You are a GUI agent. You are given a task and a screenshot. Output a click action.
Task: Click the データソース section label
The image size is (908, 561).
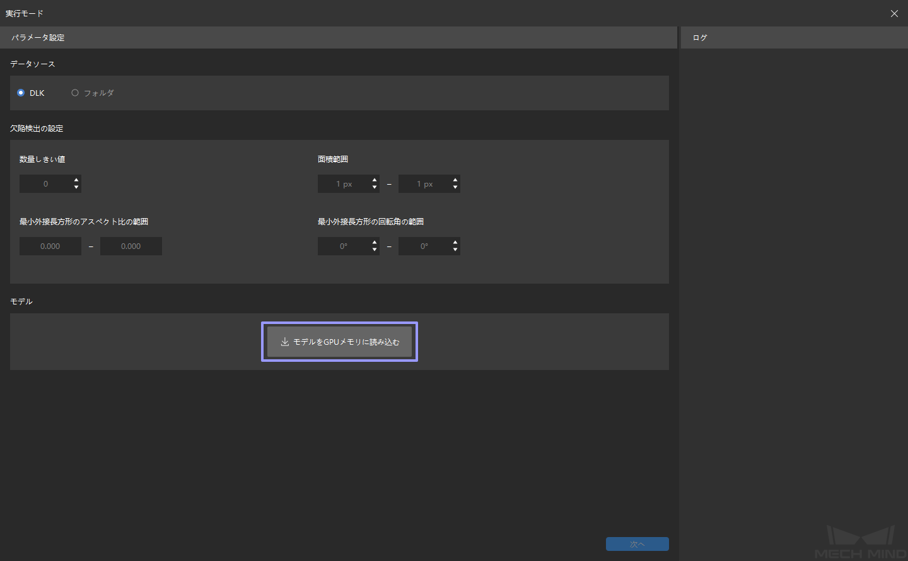[x=33, y=64]
